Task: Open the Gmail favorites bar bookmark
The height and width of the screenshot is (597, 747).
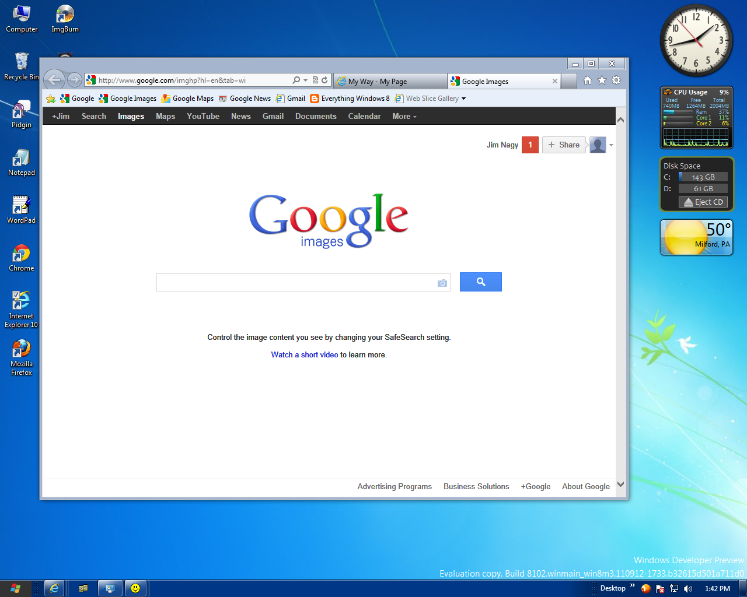Action: pyautogui.click(x=291, y=99)
